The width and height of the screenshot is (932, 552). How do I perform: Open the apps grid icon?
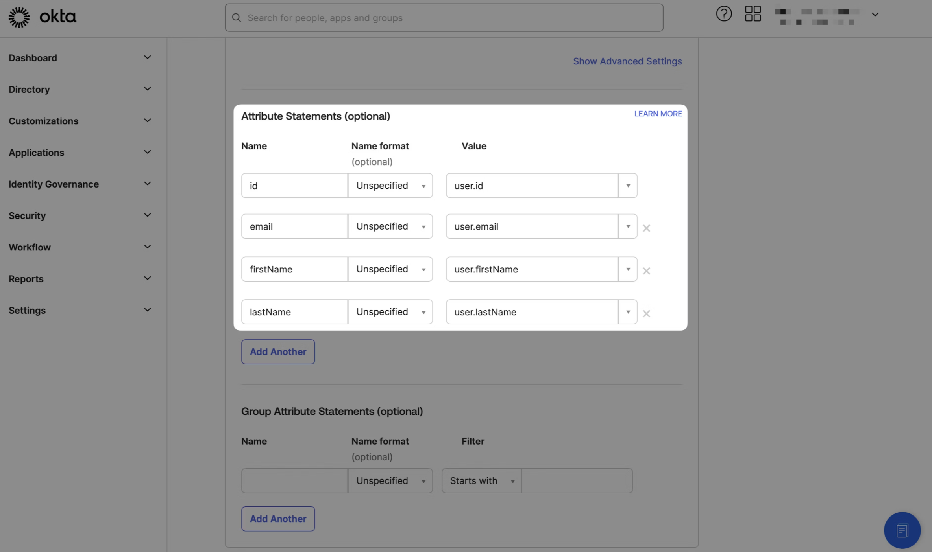(x=752, y=14)
